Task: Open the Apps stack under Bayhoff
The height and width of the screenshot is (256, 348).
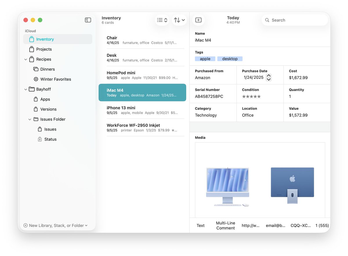Action: click(x=58, y=99)
